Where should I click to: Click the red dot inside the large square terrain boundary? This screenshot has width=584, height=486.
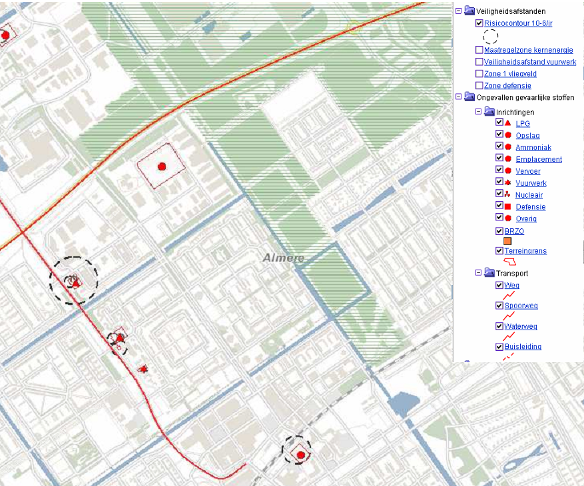pyautogui.click(x=162, y=166)
